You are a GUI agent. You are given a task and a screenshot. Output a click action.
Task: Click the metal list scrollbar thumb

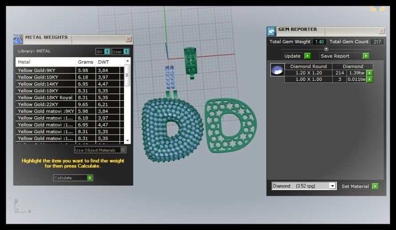coord(128,75)
